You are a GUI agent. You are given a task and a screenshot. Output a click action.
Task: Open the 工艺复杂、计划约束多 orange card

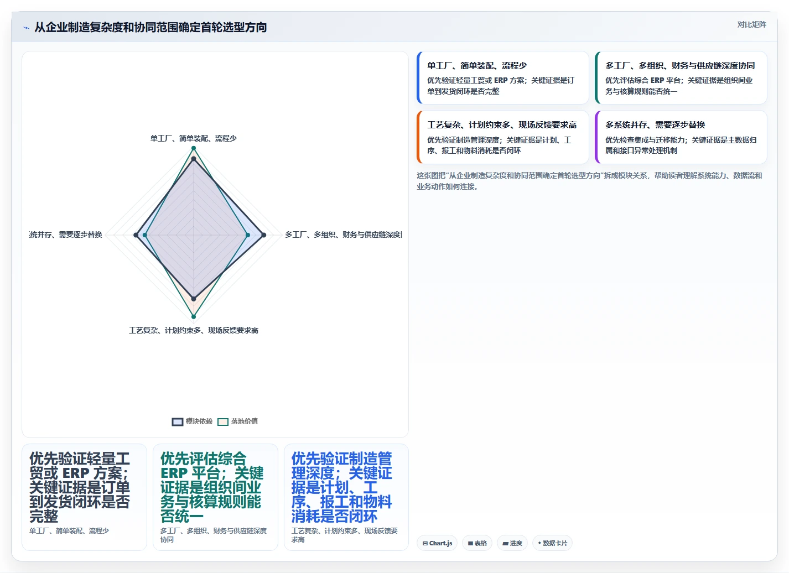click(502, 137)
